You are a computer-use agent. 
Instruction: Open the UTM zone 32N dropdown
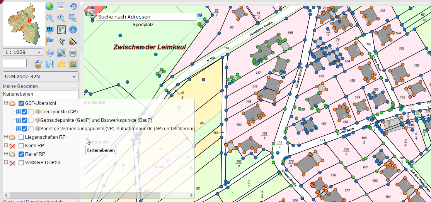coord(41,76)
